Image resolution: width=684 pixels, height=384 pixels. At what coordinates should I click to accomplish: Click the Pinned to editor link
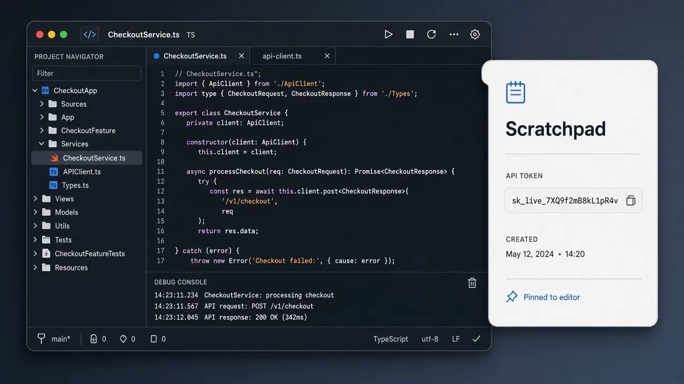pos(551,297)
